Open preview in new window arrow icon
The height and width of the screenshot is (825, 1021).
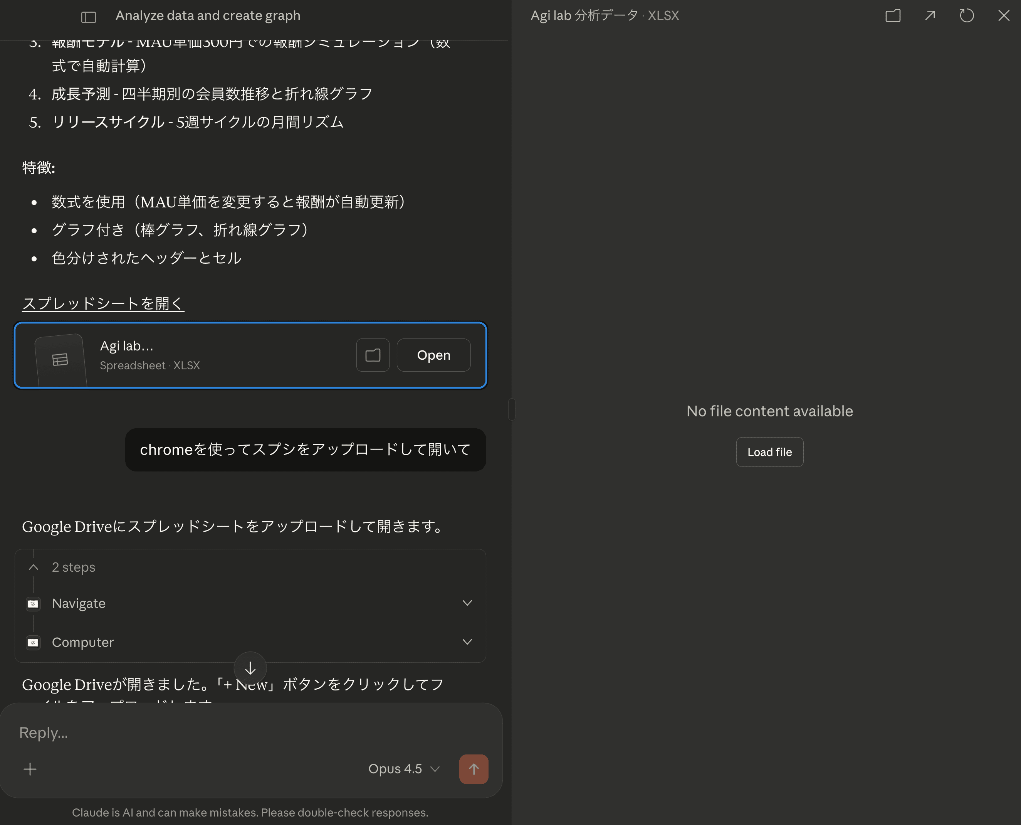click(x=930, y=16)
